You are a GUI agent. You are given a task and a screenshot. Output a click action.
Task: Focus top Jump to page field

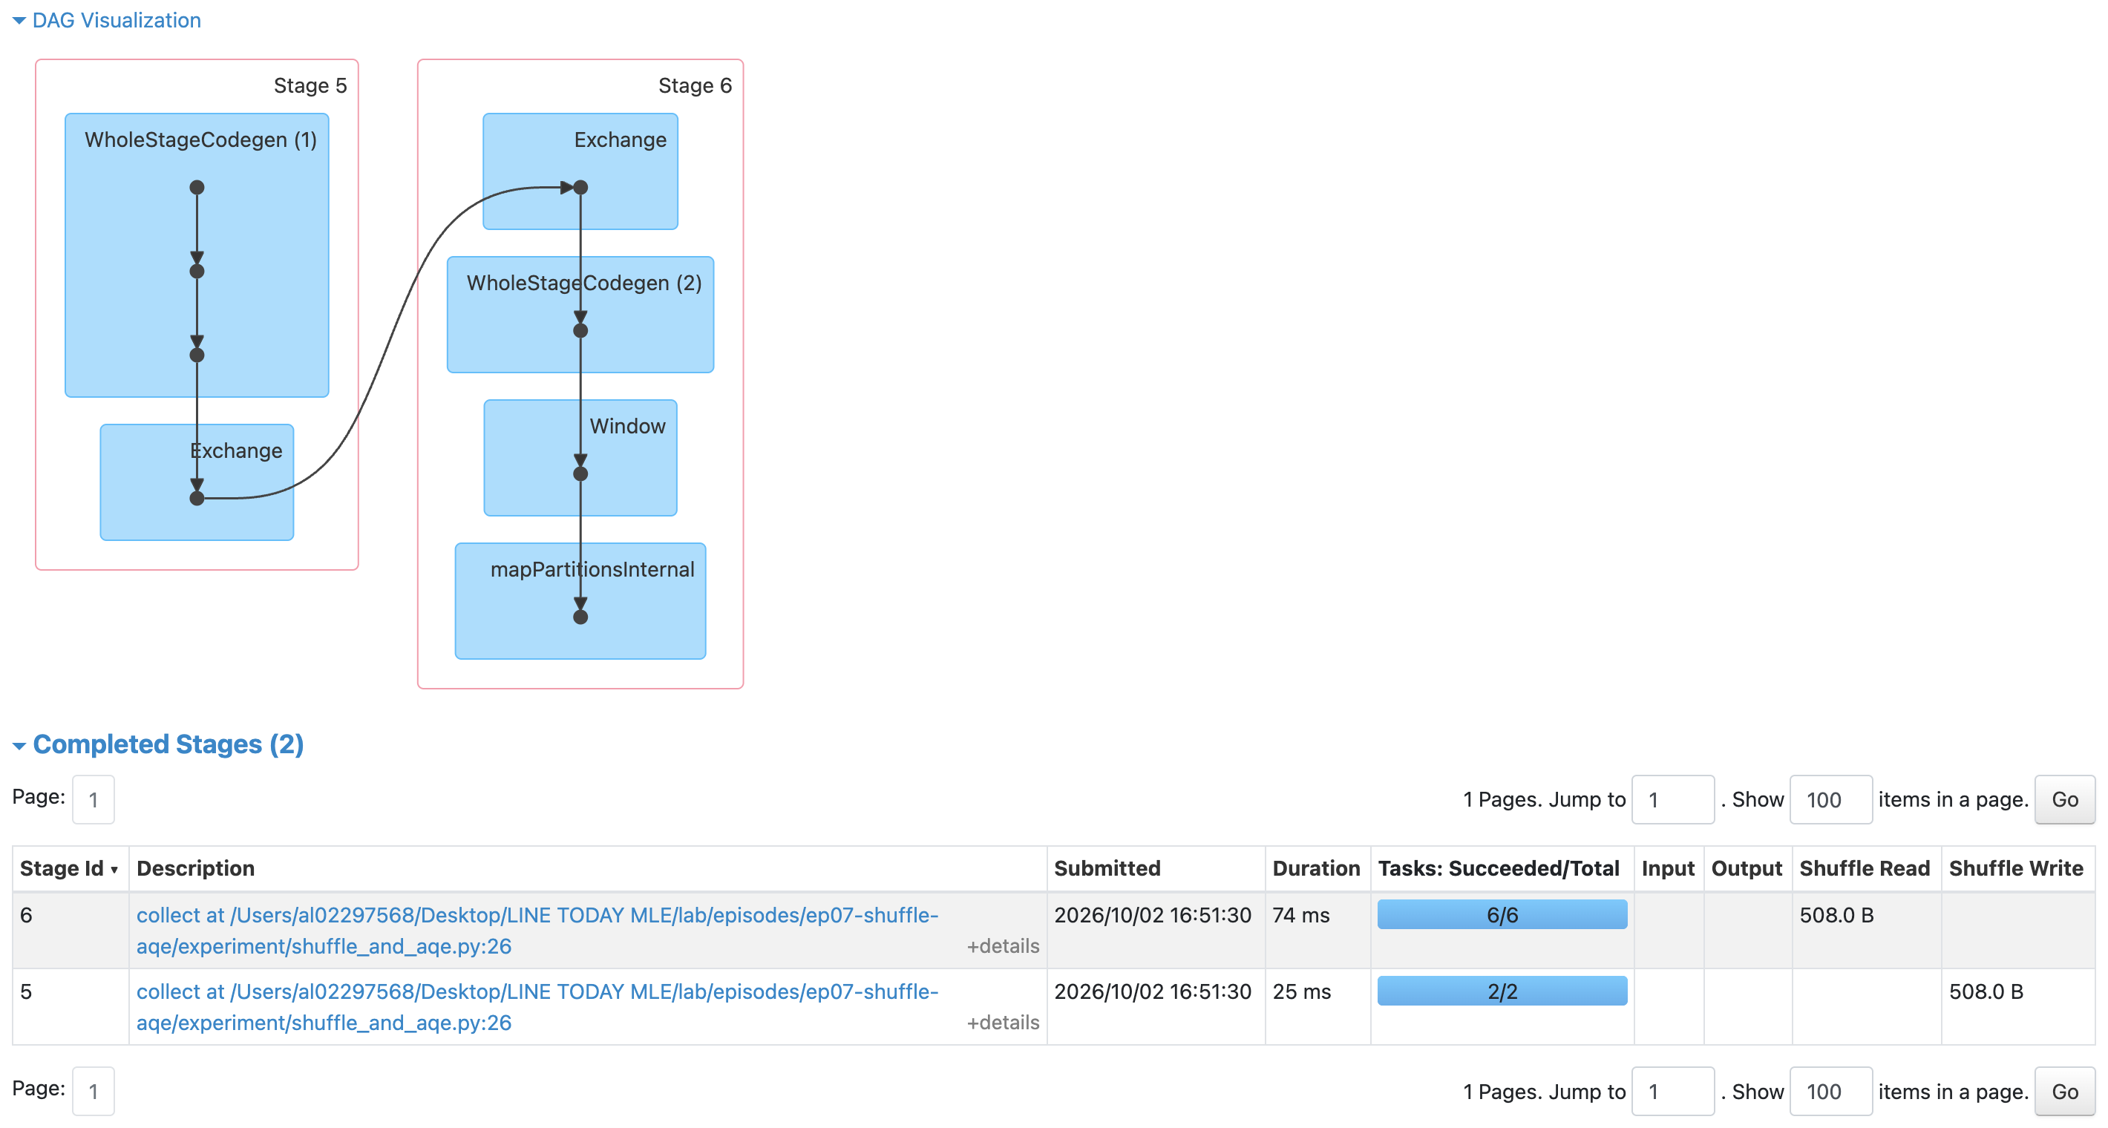click(1672, 799)
